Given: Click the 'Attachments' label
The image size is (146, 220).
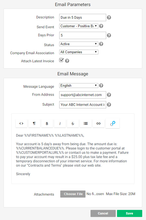Looking at the screenshot, I should point(44,194).
